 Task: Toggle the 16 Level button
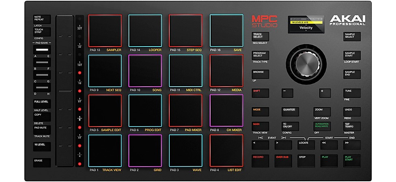[42, 147]
